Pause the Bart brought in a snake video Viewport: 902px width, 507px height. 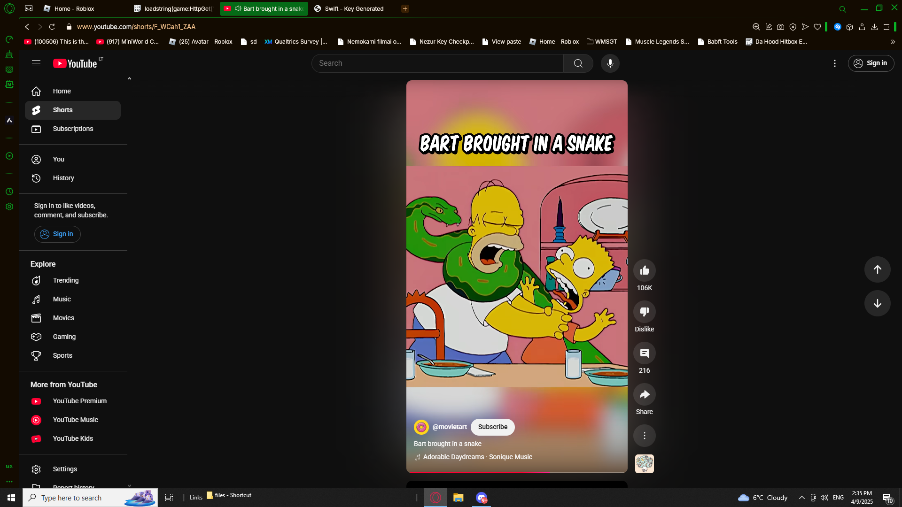517,277
